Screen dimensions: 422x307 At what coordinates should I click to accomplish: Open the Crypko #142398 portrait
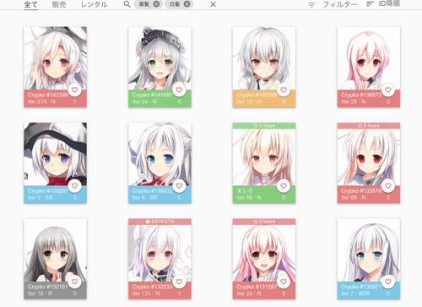(55, 58)
